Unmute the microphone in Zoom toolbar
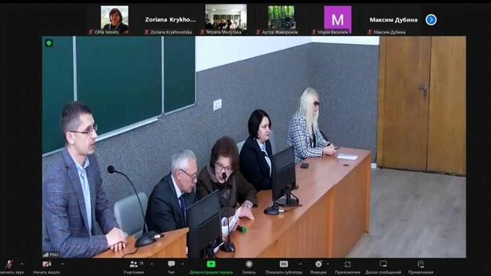Image resolution: width=491 pixels, height=276 pixels. pos(9,264)
